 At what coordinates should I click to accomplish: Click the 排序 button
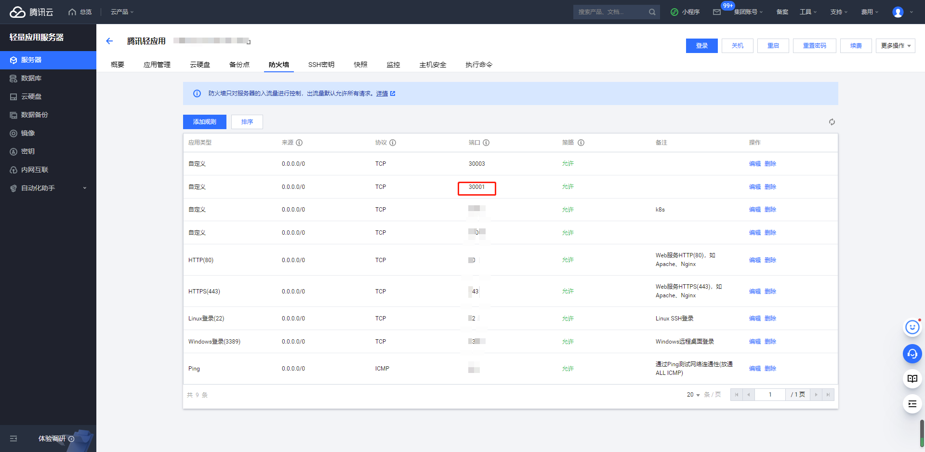point(247,122)
